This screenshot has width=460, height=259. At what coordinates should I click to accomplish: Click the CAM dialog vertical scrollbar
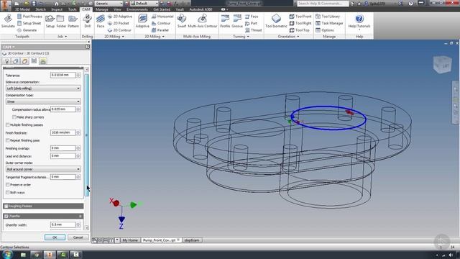tap(87, 135)
